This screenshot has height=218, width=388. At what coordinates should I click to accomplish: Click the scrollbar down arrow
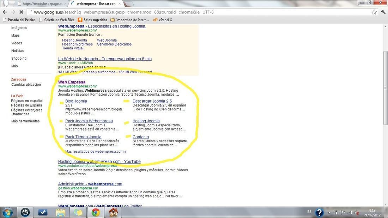(x=386, y=204)
